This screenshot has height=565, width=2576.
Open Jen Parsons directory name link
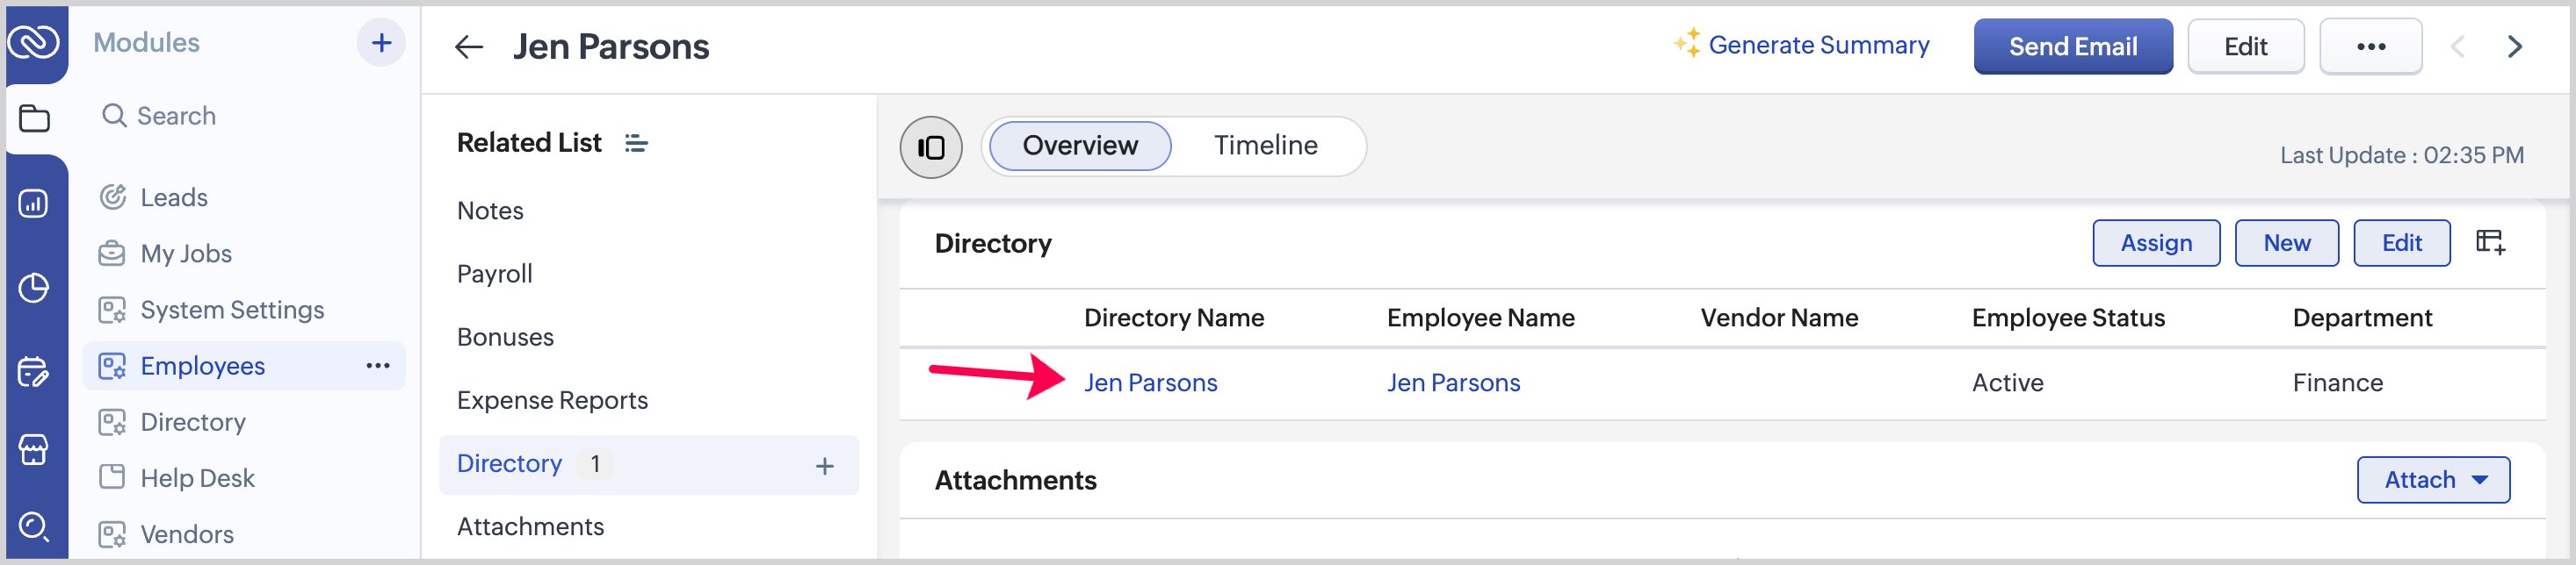1150,383
